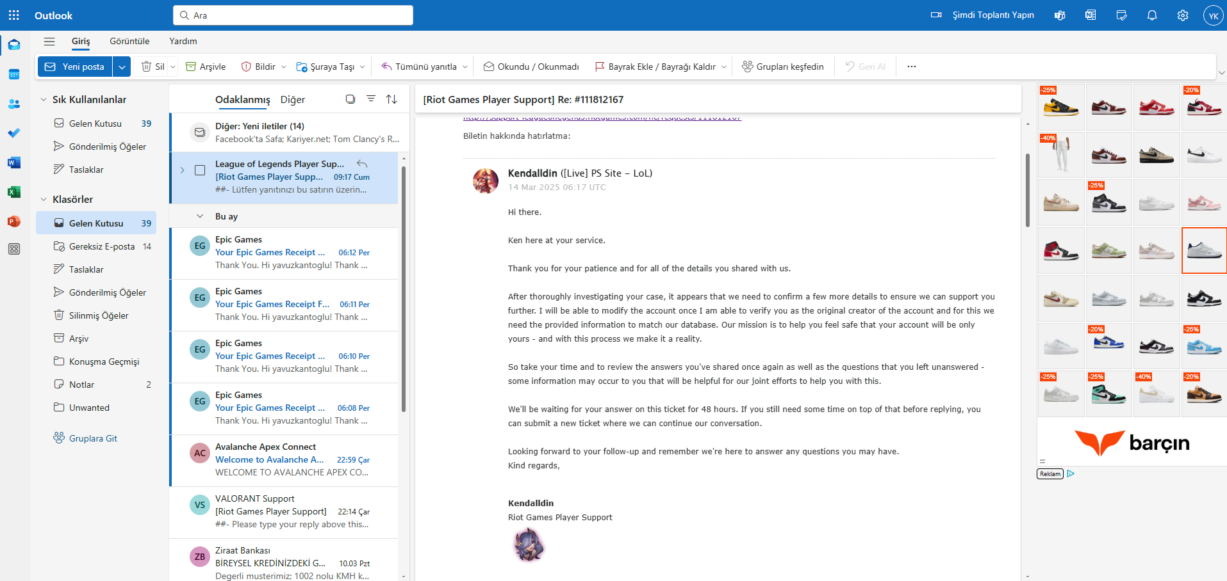Click select-mode icon beside Diğer tab
The height and width of the screenshot is (581, 1227).
pyautogui.click(x=350, y=99)
